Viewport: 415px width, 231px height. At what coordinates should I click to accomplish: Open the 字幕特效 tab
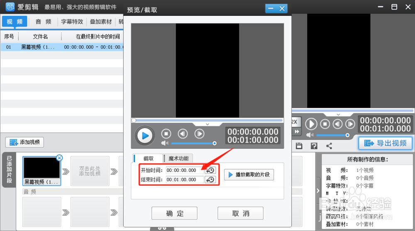click(x=72, y=22)
